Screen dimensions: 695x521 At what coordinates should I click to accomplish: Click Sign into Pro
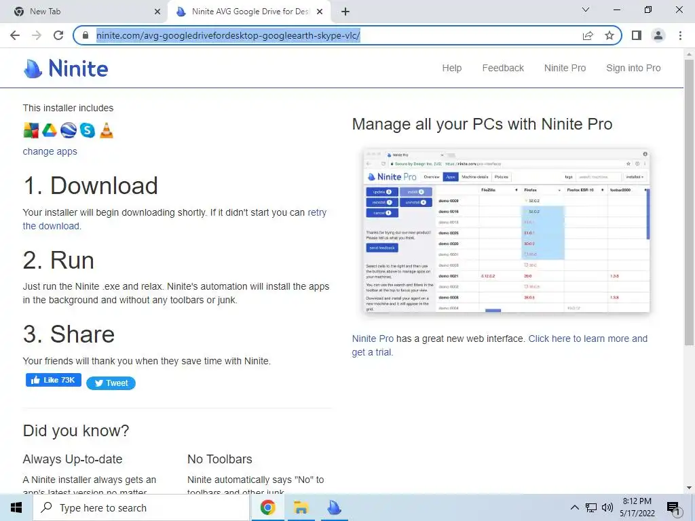[x=633, y=69]
